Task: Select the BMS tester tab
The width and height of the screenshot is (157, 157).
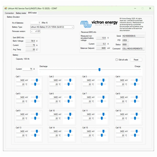Action: (x=32, y=13)
